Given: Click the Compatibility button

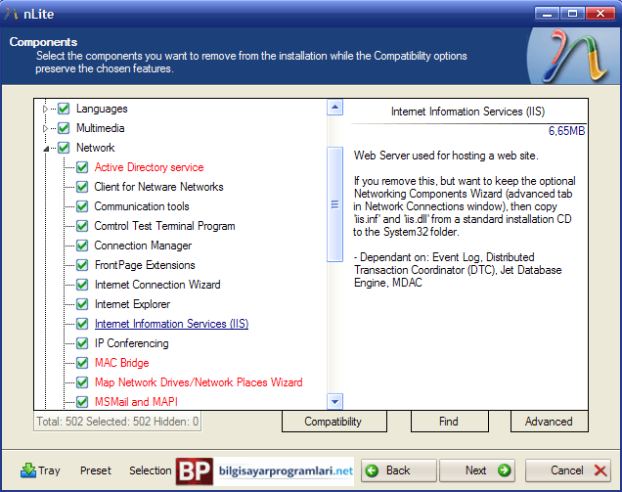Looking at the screenshot, I should click(334, 422).
